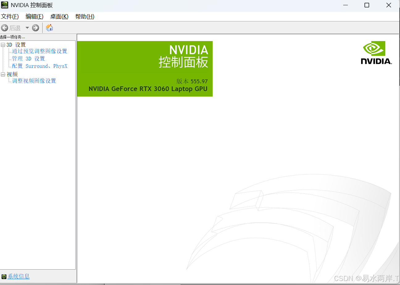This screenshot has width=400, height=285.
Task: Close the NVIDIA control panel window
Action: click(x=389, y=5)
